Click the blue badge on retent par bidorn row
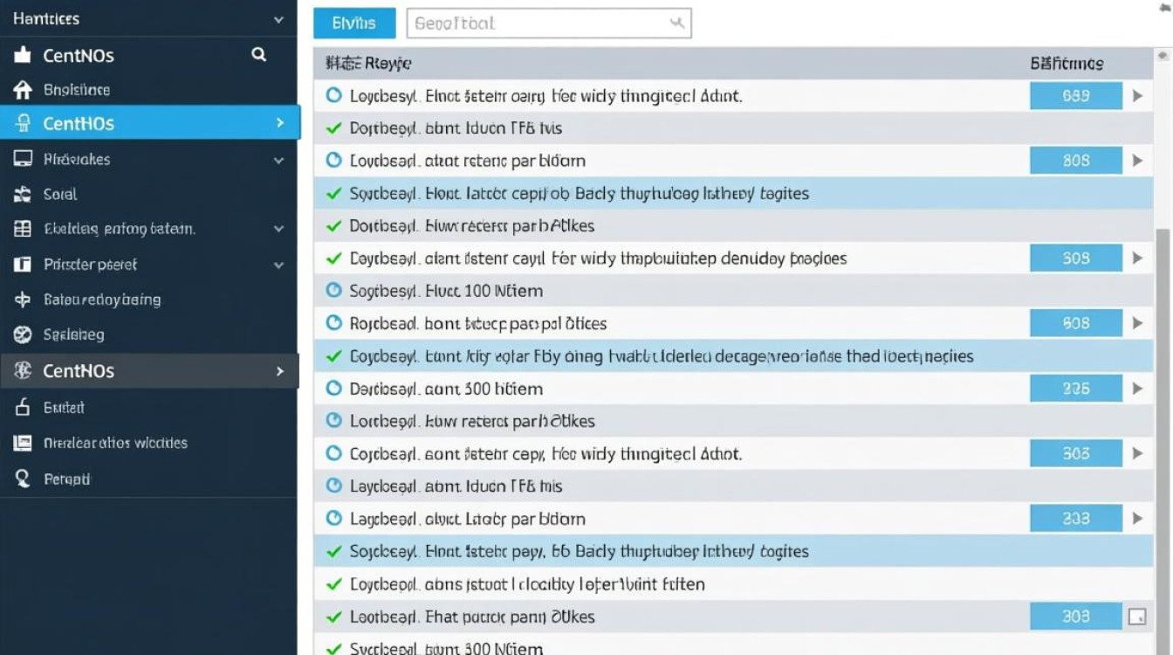The image size is (1173, 655). tap(1076, 161)
